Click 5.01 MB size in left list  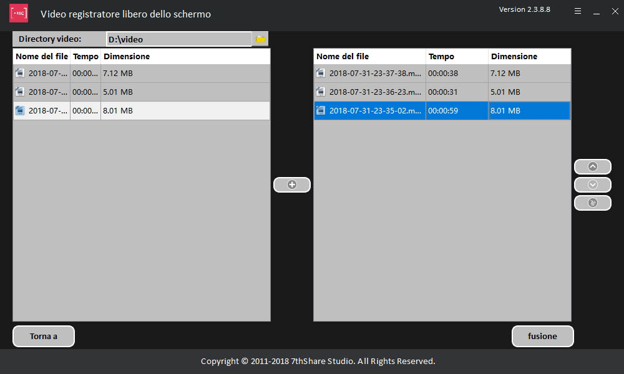118,92
